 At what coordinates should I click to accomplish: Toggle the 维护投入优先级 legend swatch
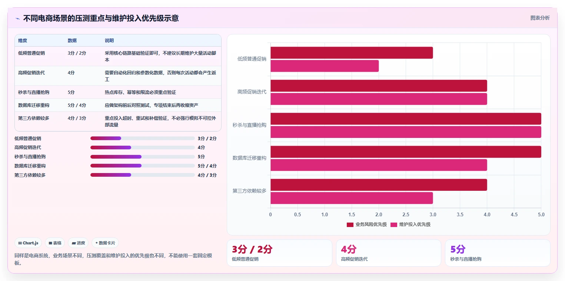[393, 224]
